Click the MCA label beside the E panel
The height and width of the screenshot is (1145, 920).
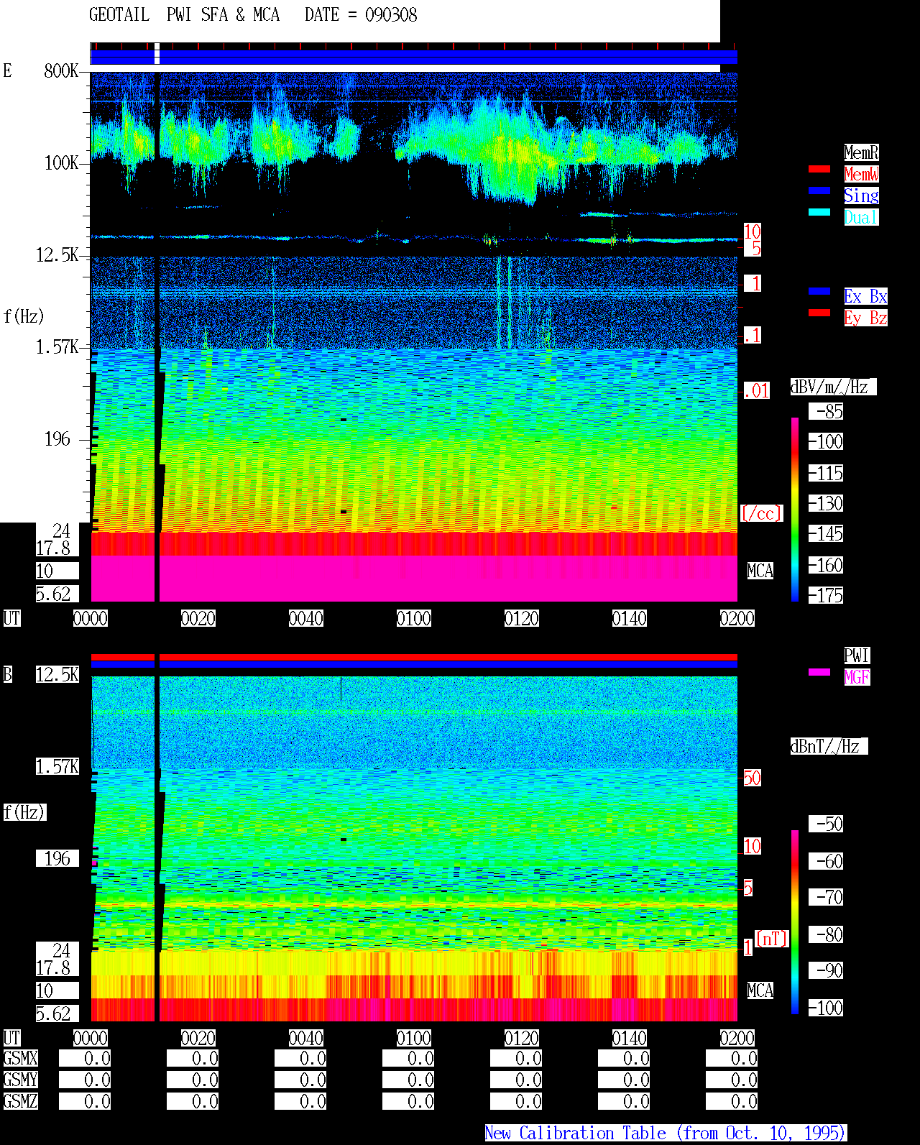click(760, 571)
